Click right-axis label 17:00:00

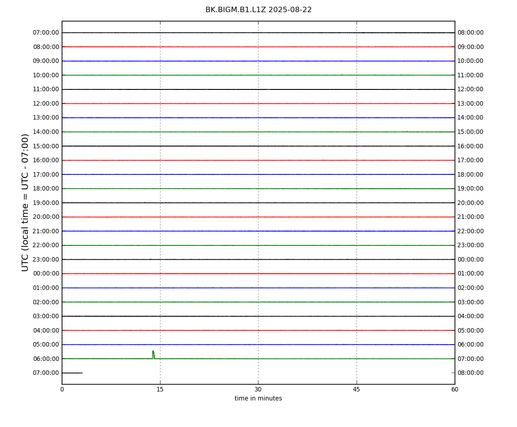[x=471, y=160]
